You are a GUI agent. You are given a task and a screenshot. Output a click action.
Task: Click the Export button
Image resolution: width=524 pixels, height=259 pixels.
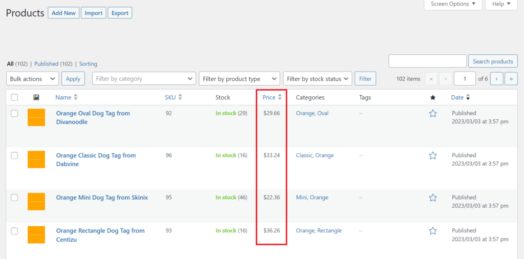(x=120, y=13)
